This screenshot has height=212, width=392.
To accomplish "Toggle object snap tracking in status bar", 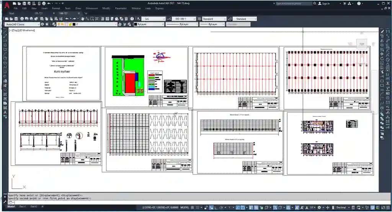I will [238, 207].
